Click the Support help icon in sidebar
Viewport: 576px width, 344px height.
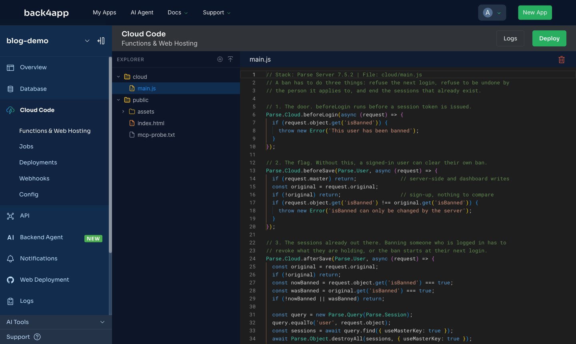(37, 337)
